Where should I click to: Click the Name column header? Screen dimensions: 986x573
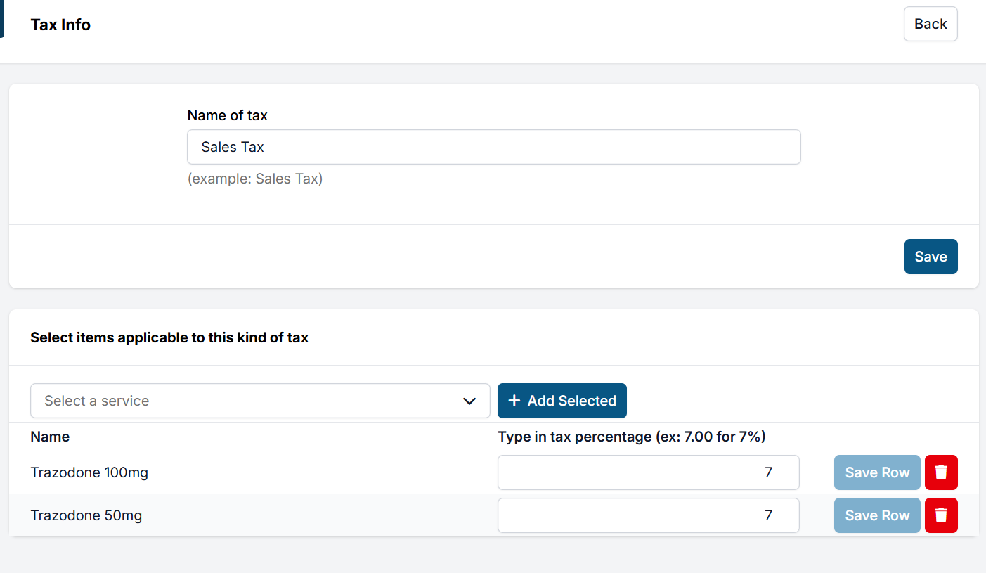pos(50,437)
